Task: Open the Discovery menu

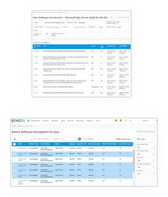Action: tap(80, 121)
